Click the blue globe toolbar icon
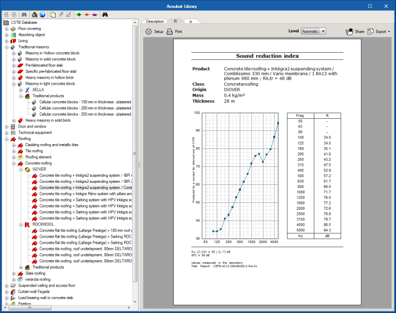This screenshot has width=396, height=313. point(42,14)
